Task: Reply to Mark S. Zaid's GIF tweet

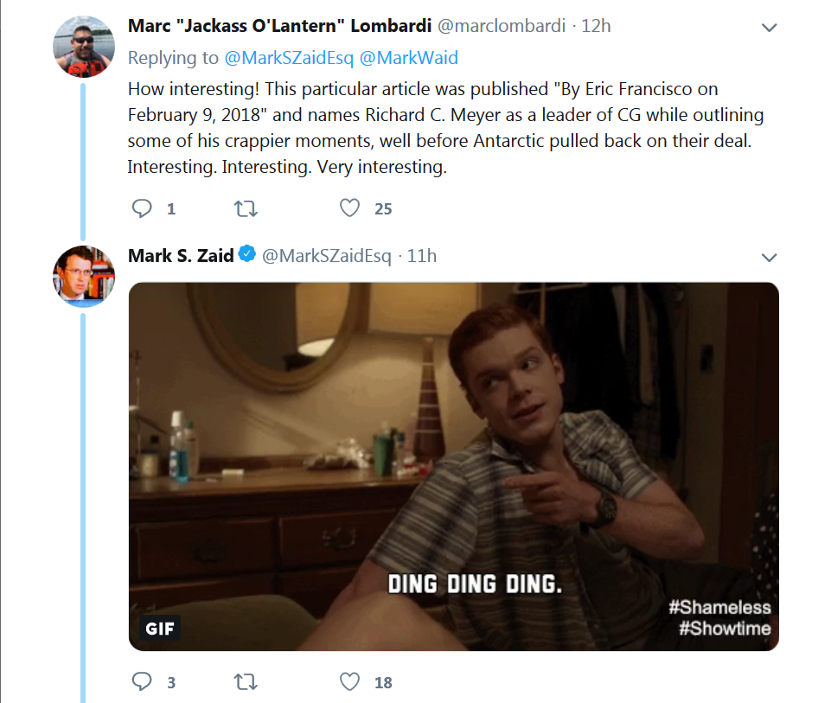Action: [142, 681]
